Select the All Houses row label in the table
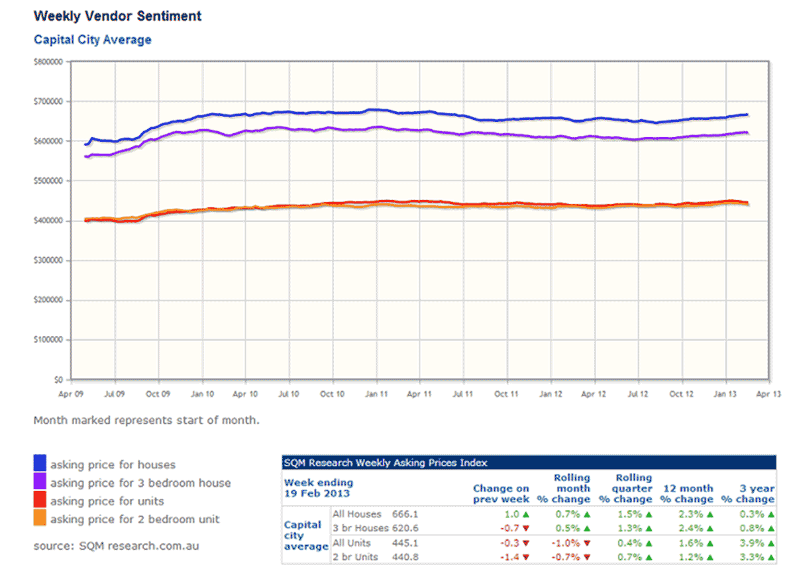Viewport: 795px width, 585px height. tap(357, 514)
